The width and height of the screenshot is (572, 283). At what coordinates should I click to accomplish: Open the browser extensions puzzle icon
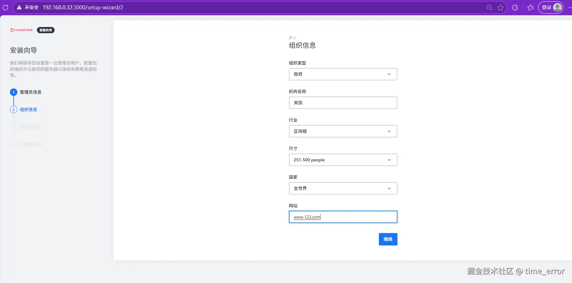pos(515,7)
